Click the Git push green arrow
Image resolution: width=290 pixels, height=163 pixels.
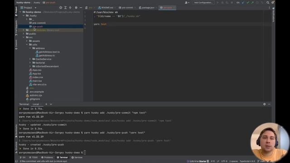click(252, 3)
